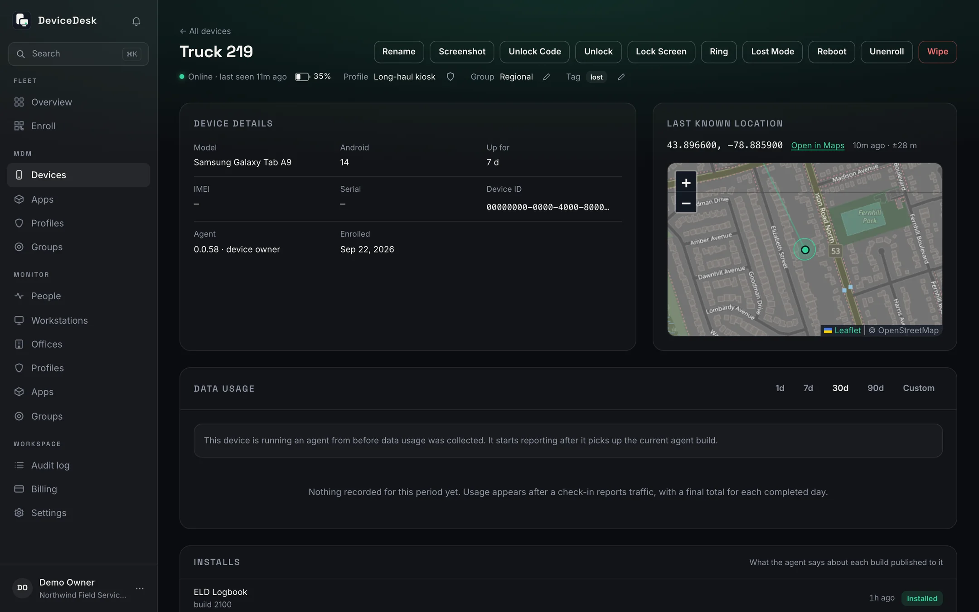Image resolution: width=979 pixels, height=612 pixels.
Task: Click the Settings gear icon
Action: pyautogui.click(x=19, y=513)
